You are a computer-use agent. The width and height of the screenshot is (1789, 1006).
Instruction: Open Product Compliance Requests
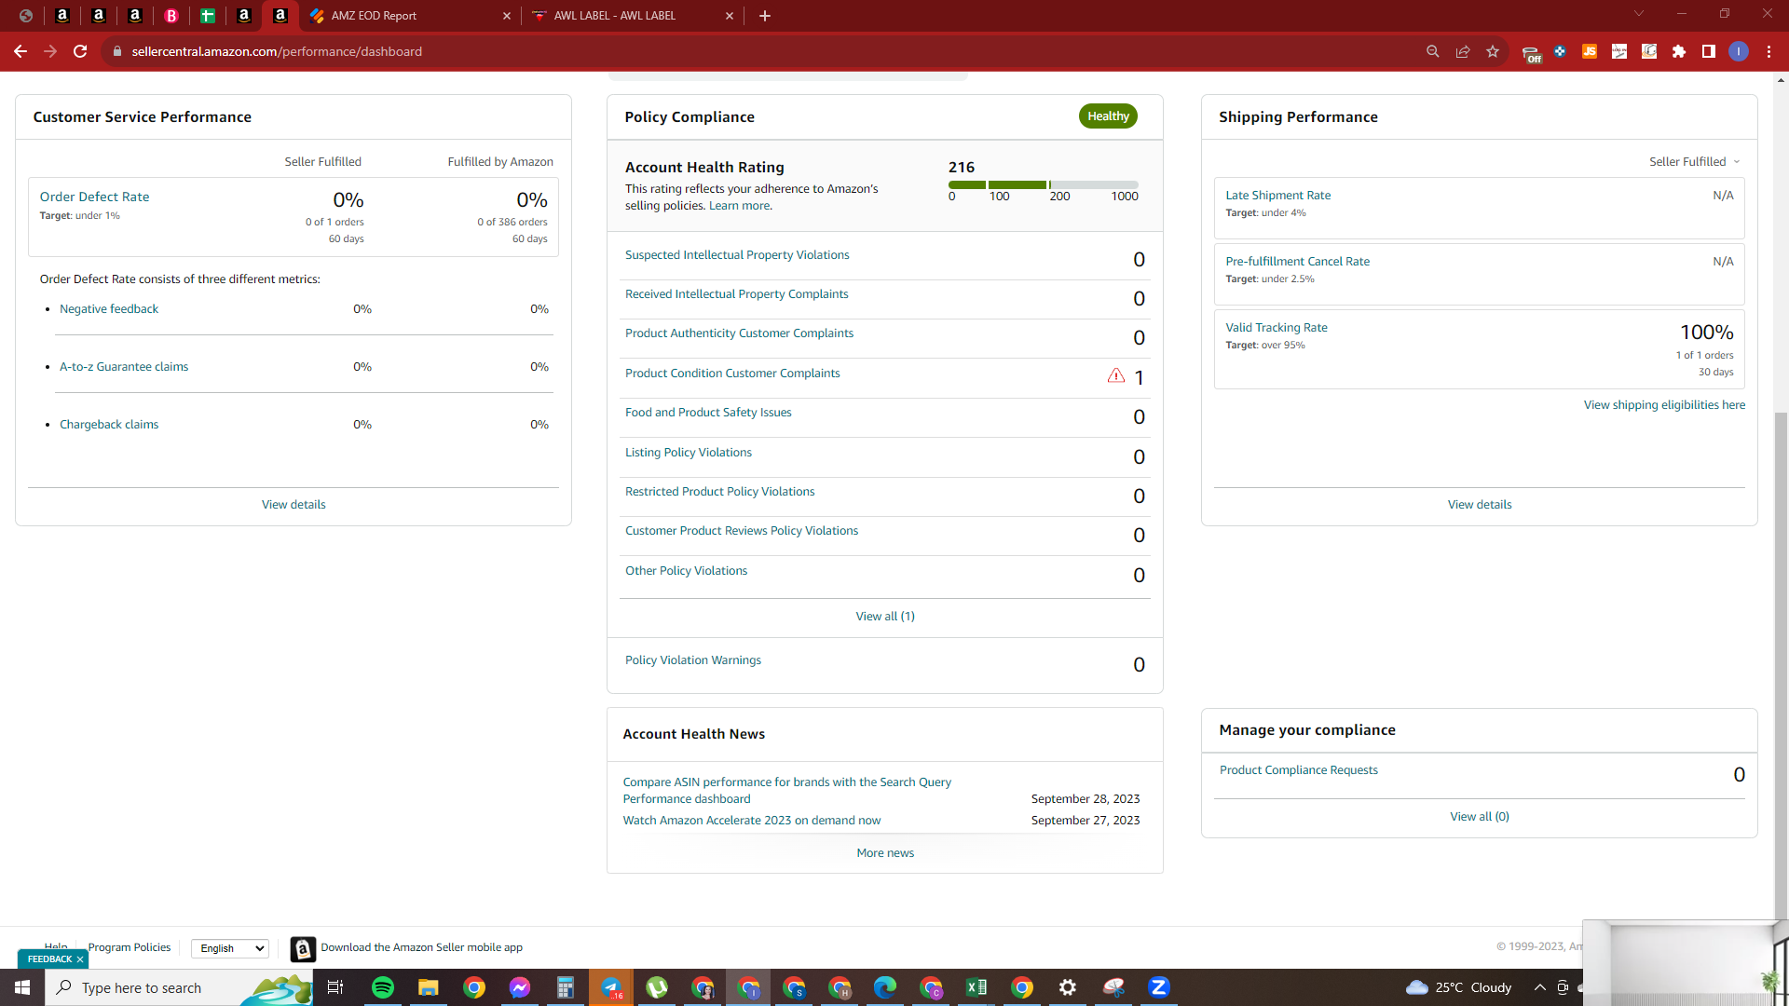coord(1298,770)
